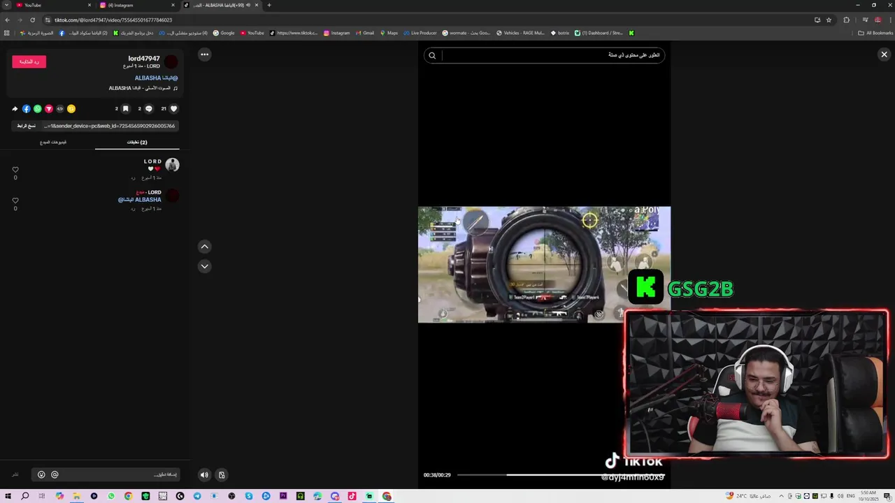Open the original sound ALBASHA music link
The width and height of the screenshot is (895, 503).
pos(143,88)
